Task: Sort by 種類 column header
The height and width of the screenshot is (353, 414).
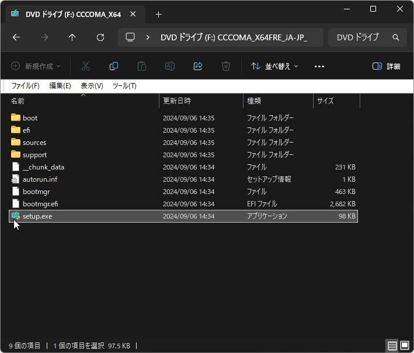Action: point(254,101)
